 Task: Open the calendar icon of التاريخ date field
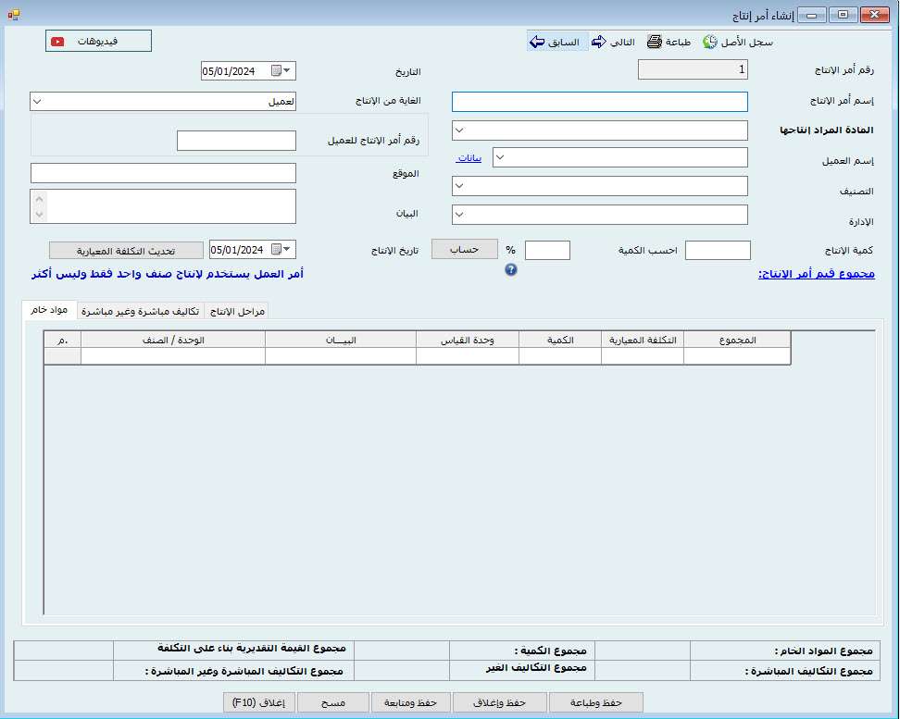[x=276, y=71]
